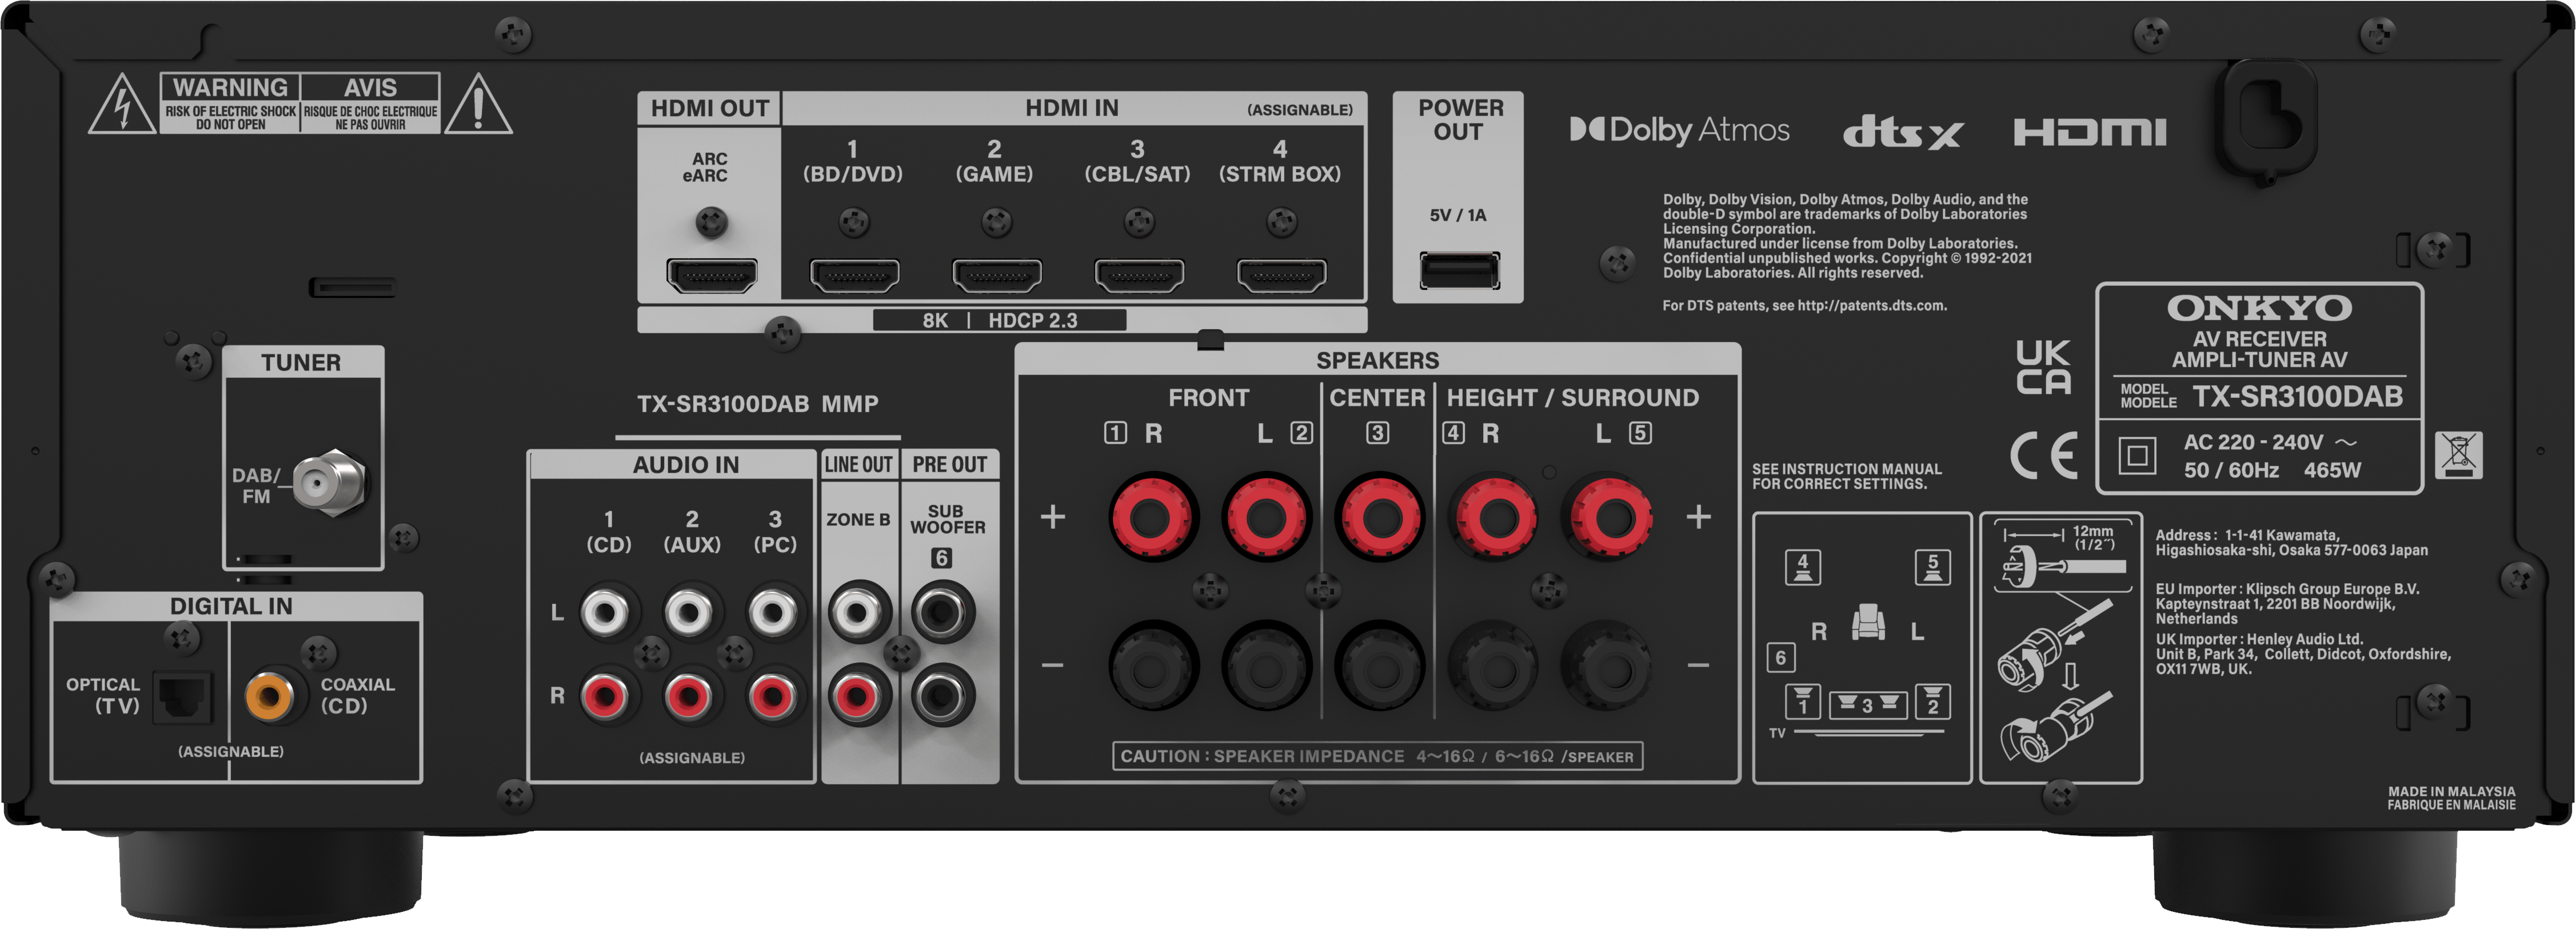Select the HDMI IN 1 (BD/DVD) port

pos(854,274)
